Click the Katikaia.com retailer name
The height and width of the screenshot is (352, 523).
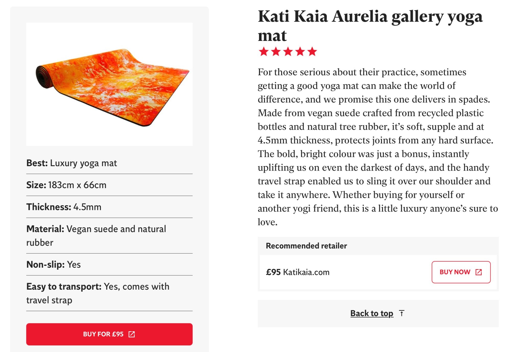coord(306,272)
